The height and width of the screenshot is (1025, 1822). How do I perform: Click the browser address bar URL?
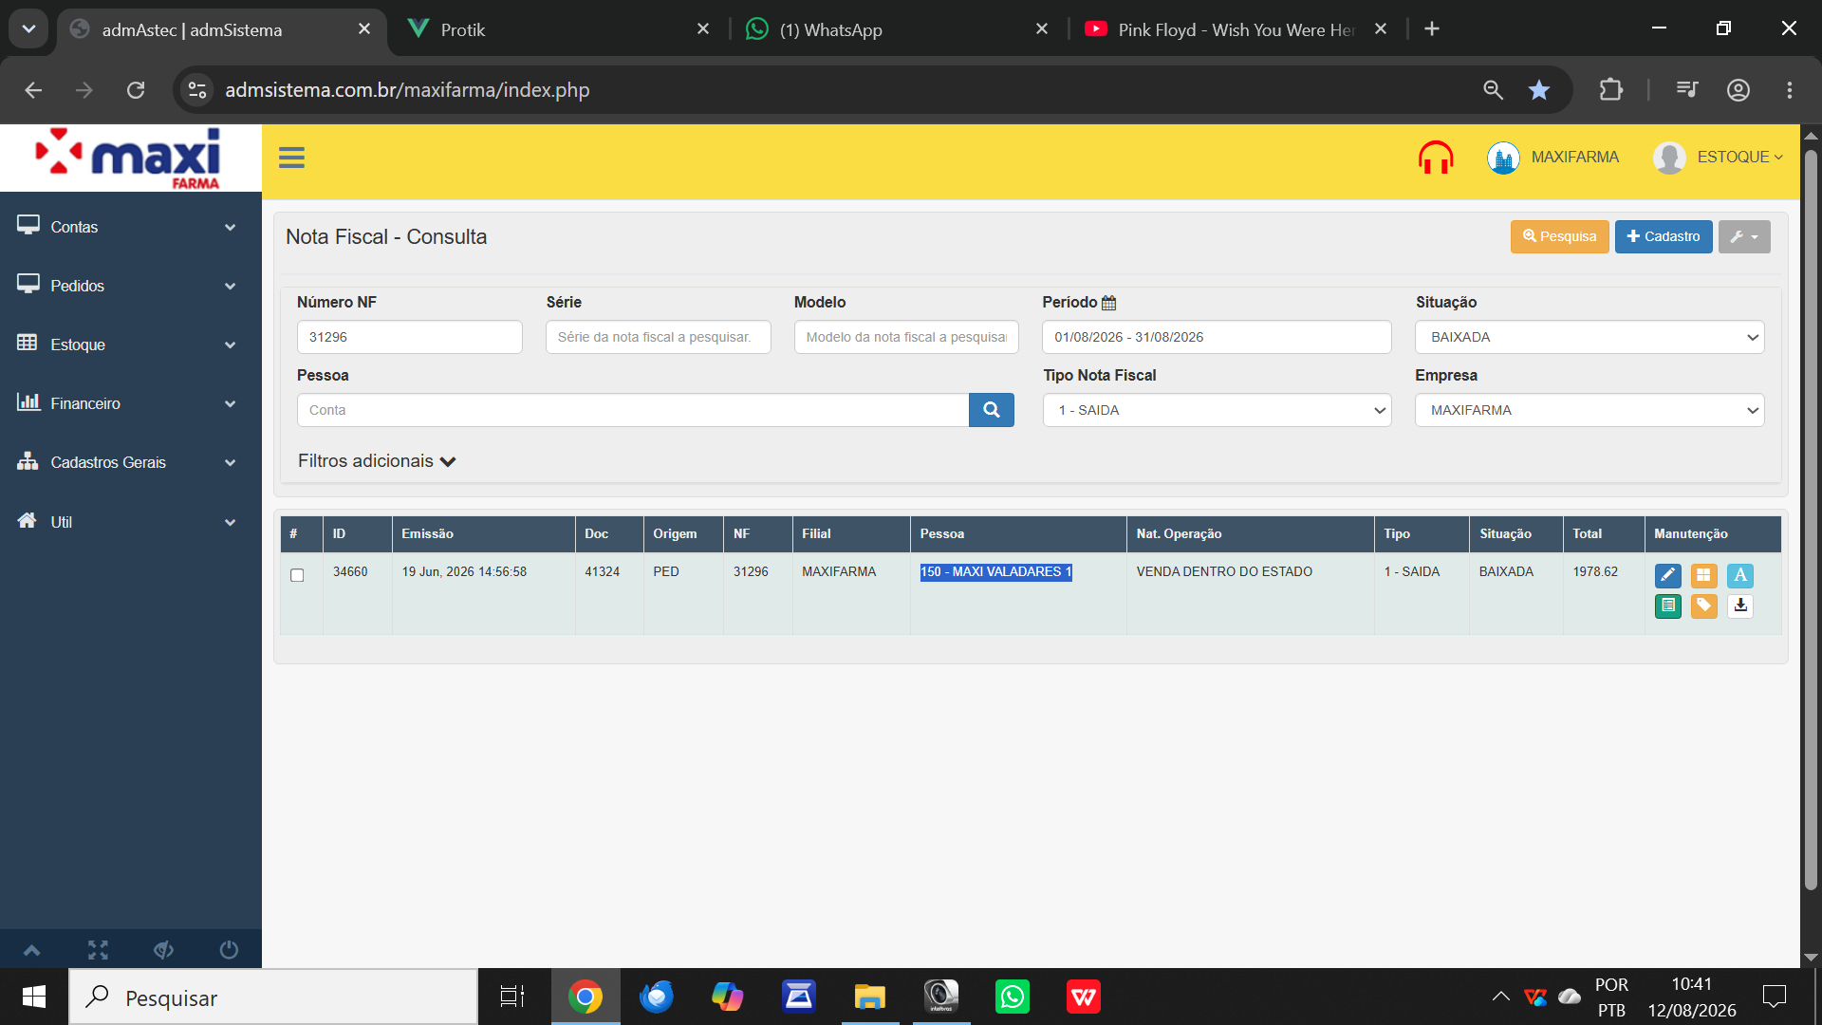[x=407, y=90]
